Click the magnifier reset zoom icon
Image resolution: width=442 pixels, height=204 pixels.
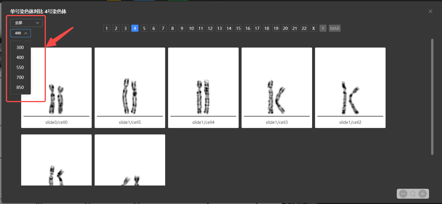point(413,194)
